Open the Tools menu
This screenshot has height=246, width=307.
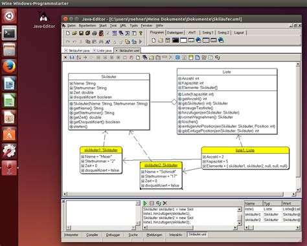click(x=133, y=26)
